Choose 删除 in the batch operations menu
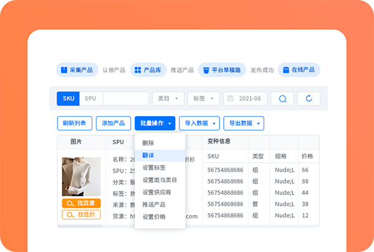374x252 pixels. coord(148,143)
